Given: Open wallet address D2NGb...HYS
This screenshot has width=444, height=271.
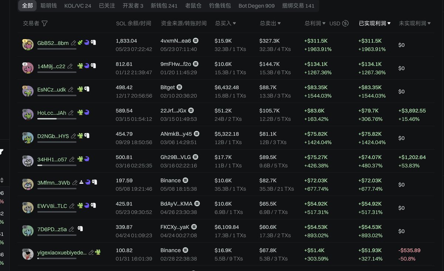Looking at the screenshot, I should pyautogui.click(x=53, y=136).
